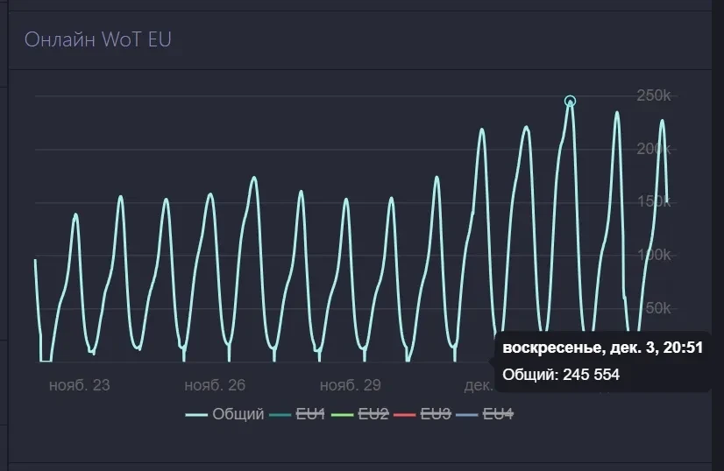Select the нояб. 23 x-axis label
This screenshot has height=471, width=724.
tap(80, 384)
